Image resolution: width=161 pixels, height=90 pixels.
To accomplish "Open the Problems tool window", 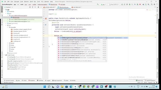I will [32, 80].
